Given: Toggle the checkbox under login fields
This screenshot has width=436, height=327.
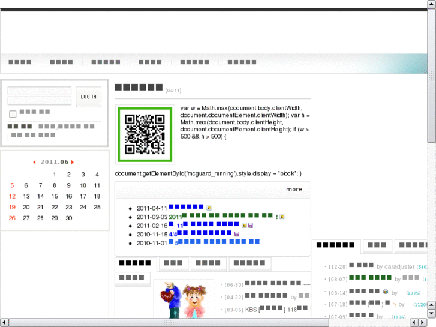Looking at the screenshot, I should (13, 114).
